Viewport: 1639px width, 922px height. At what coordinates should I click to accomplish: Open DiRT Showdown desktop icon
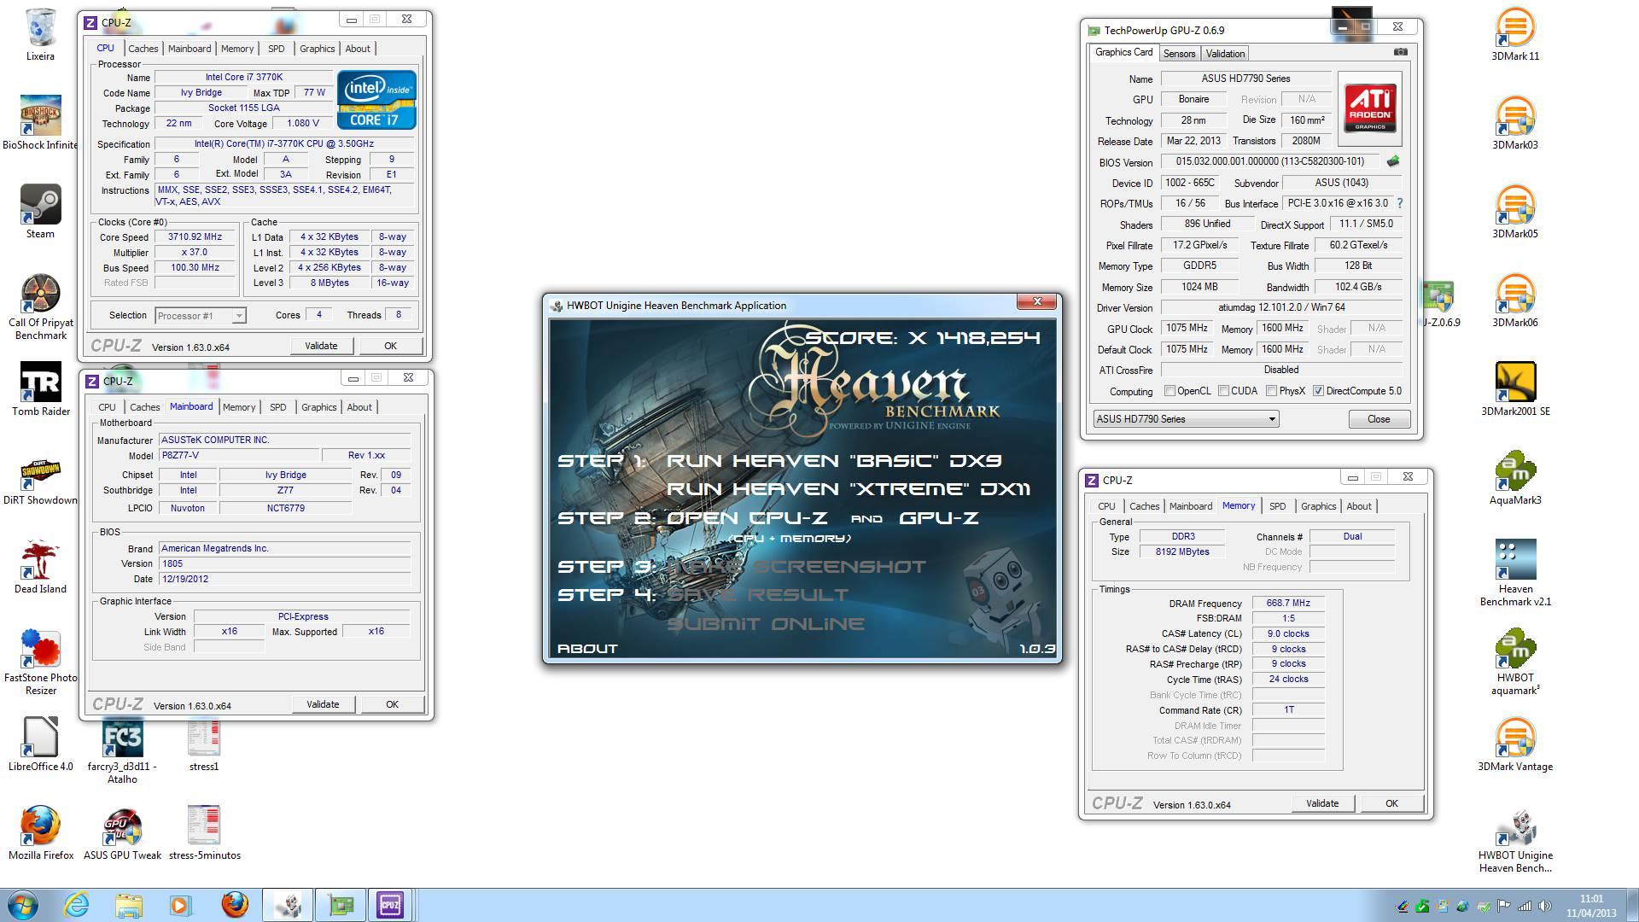coord(40,481)
